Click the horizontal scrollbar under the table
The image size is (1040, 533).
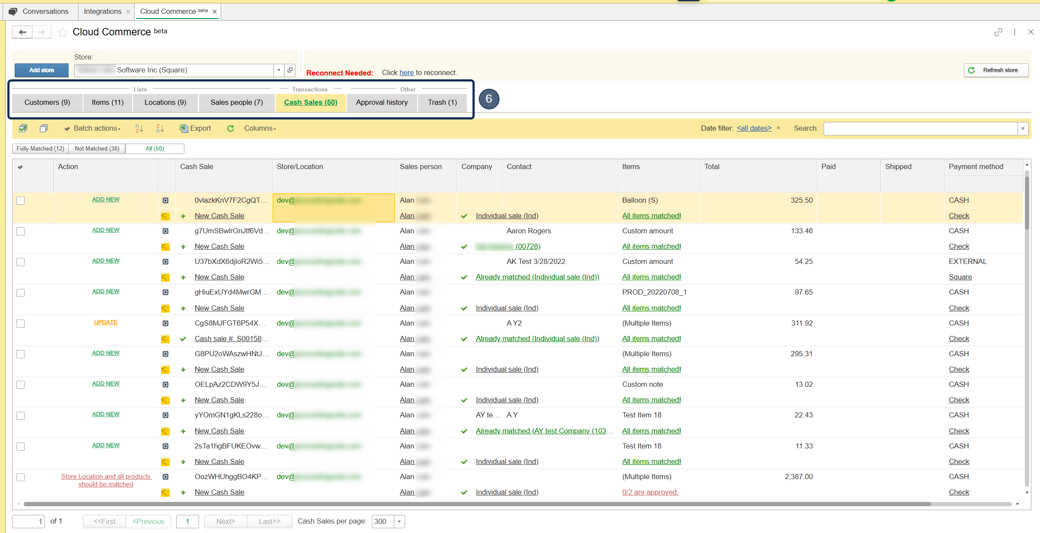pos(475,504)
